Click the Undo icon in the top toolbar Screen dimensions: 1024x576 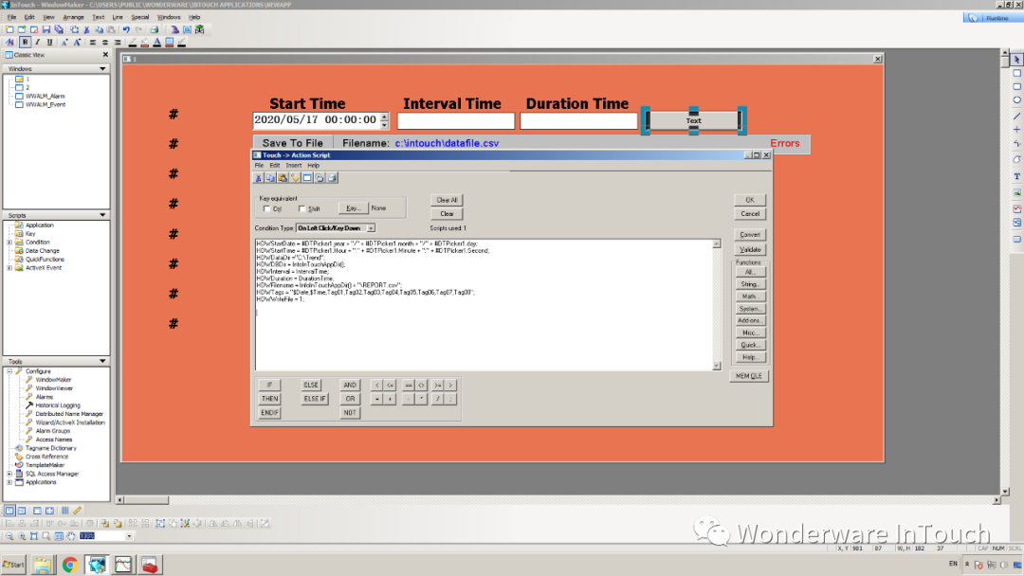click(x=126, y=29)
